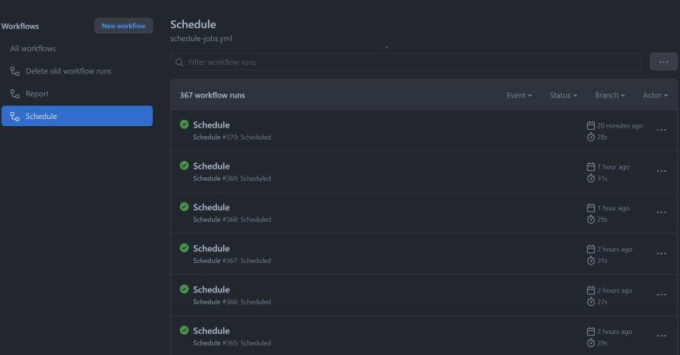Click the success checkmark icon for run #367
Image resolution: width=680 pixels, height=355 pixels.
(184, 247)
